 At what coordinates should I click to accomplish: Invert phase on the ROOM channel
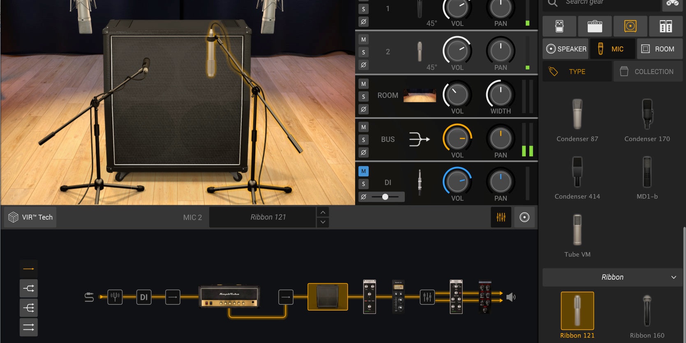363,109
